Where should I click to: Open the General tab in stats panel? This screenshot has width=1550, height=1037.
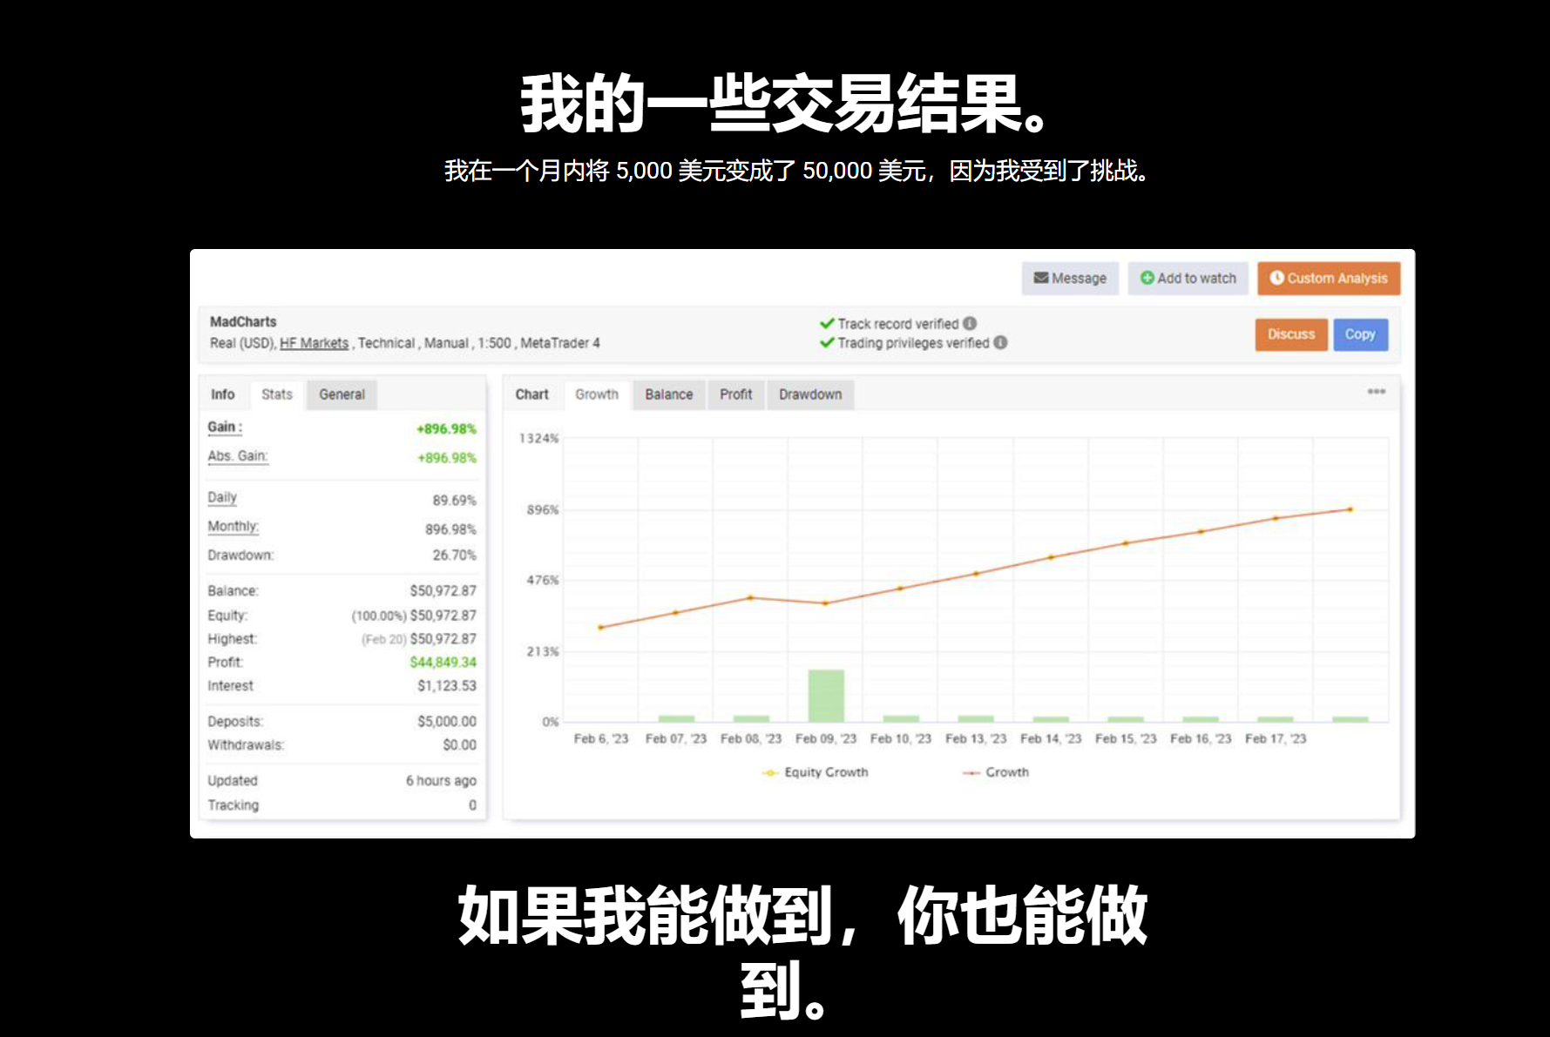341,394
